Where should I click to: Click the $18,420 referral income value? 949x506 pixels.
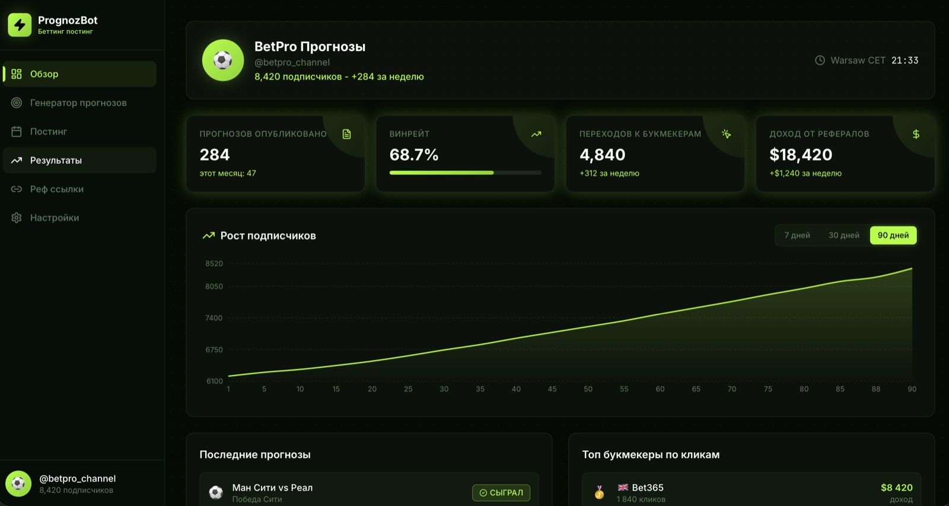tap(801, 155)
